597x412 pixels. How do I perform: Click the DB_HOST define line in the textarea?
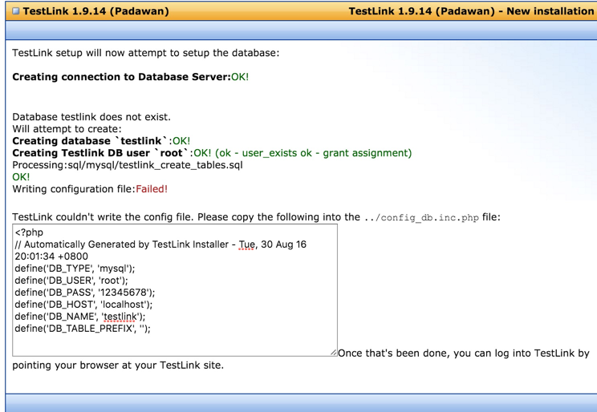[x=83, y=305]
